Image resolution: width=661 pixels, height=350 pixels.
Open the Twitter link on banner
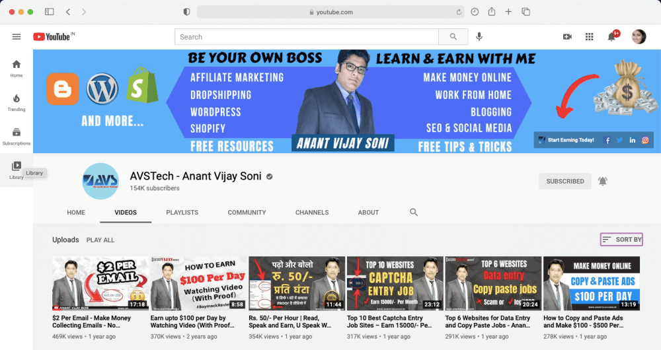619,140
